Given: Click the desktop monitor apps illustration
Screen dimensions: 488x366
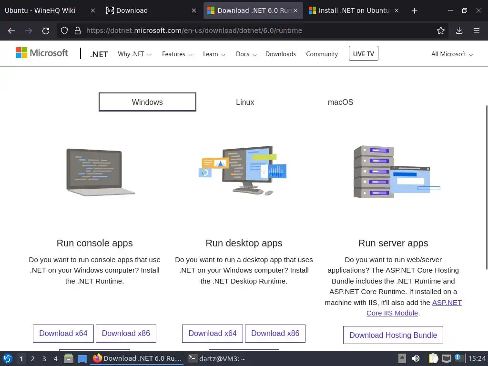Looking at the screenshot, I should [243, 171].
